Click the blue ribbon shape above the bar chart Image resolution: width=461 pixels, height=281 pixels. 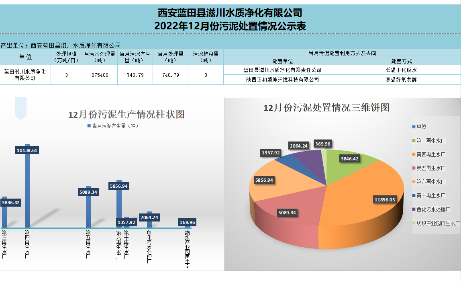click(20, 108)
